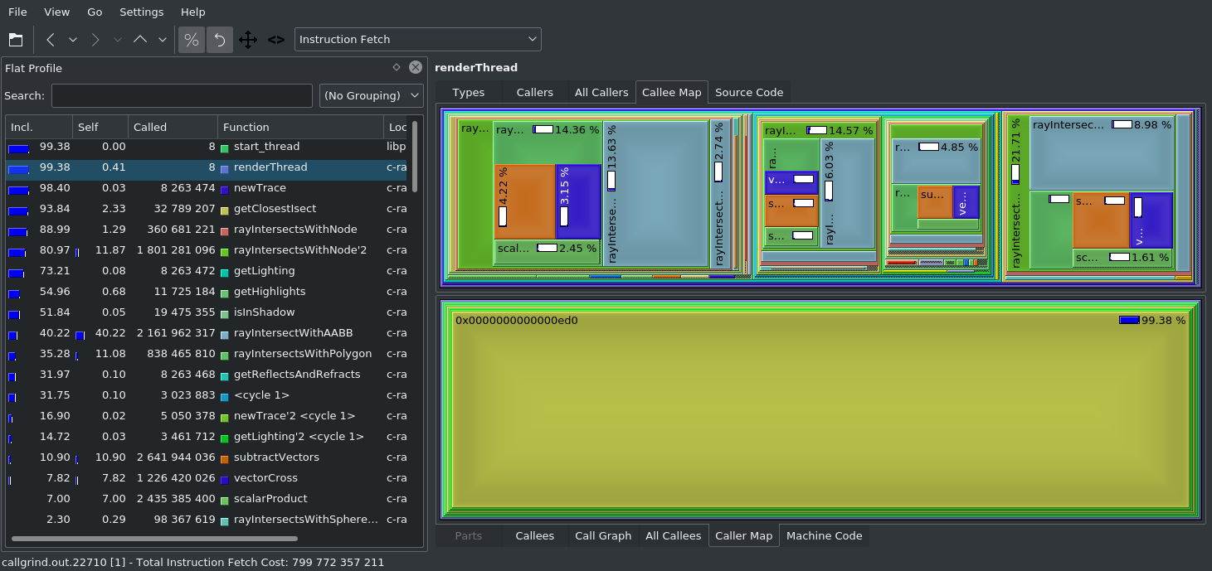Switch to the Source Code tab
The height and width of the screenshot is (571, 1212).
click(x=749, y=92)
